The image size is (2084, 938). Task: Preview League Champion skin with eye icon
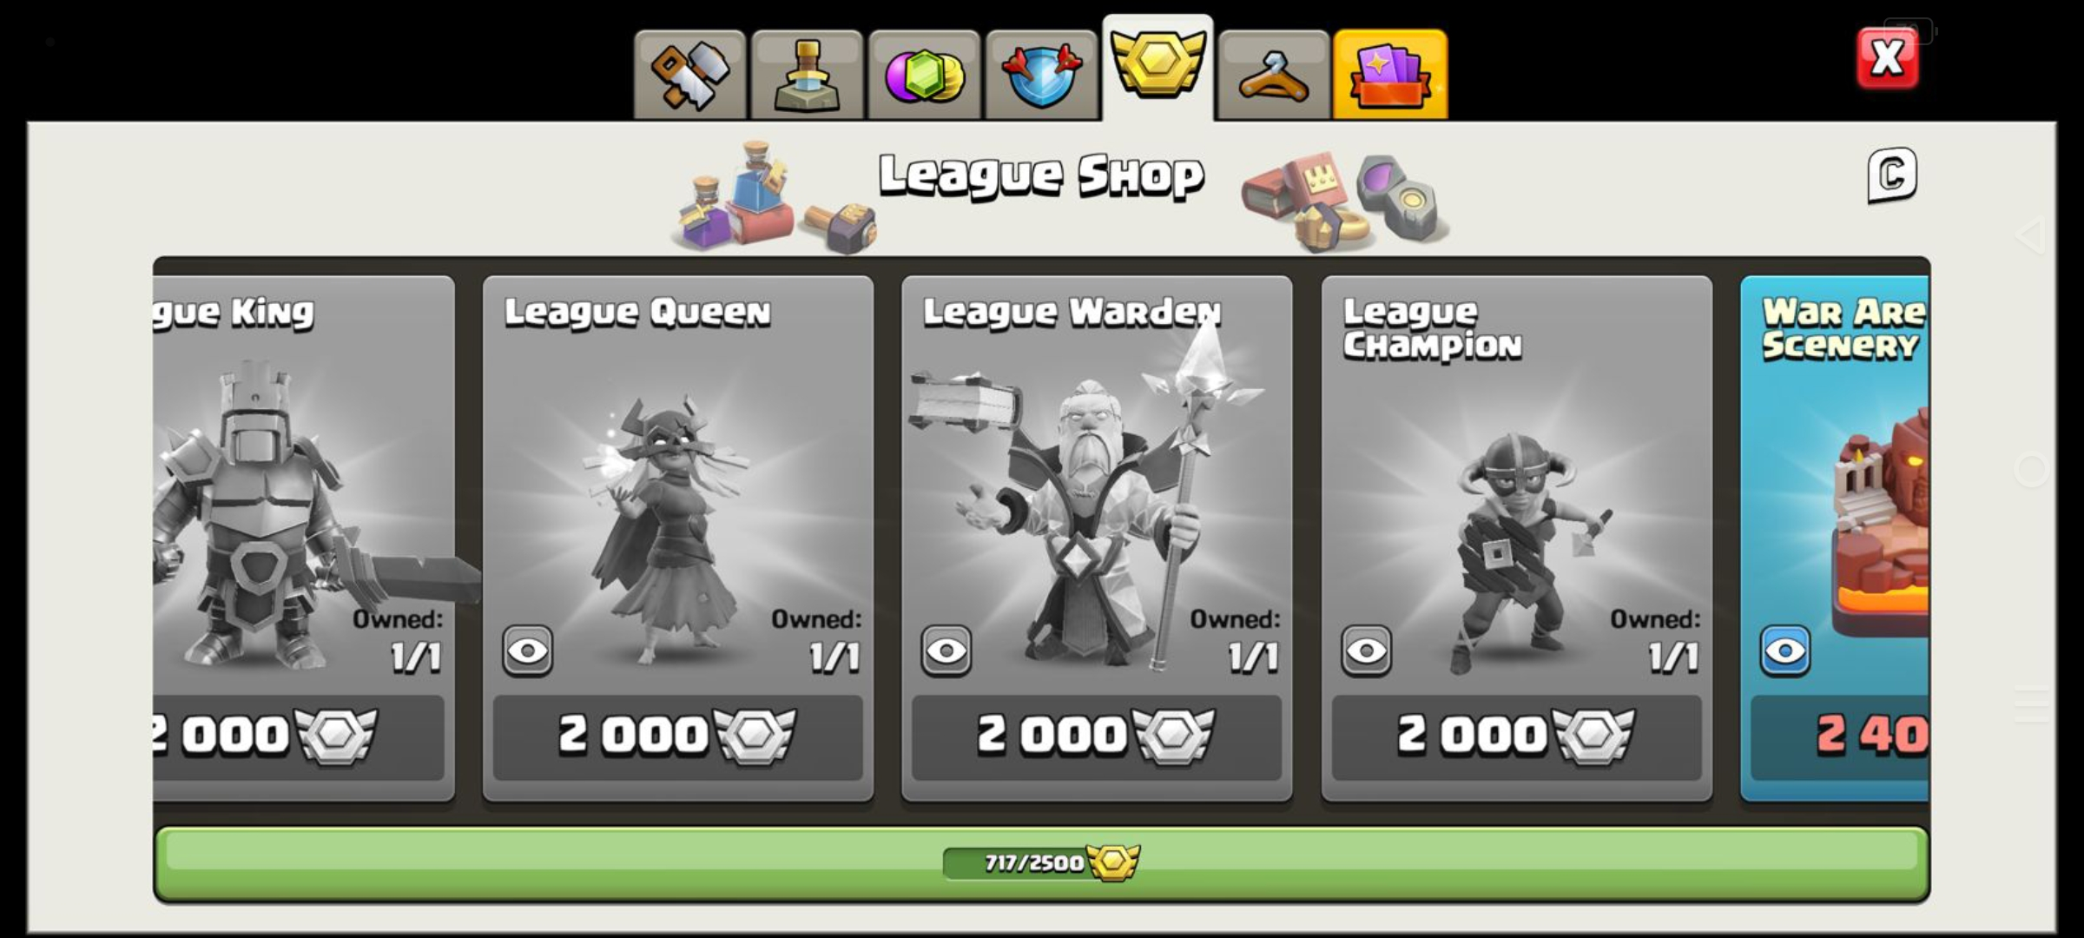pos(1366,651)
